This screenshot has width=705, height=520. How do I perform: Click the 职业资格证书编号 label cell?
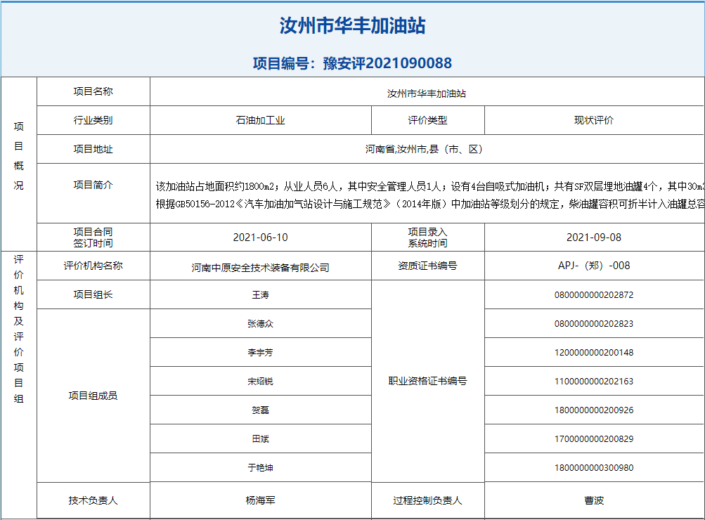[x=427, y=381]
